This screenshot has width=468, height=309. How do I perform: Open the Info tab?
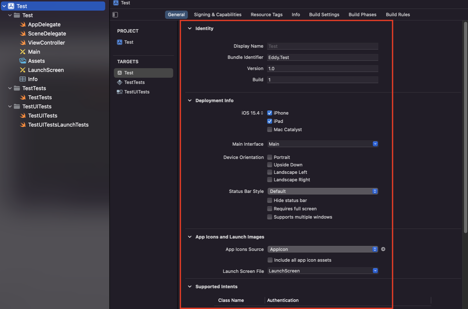tap(296, 14)
